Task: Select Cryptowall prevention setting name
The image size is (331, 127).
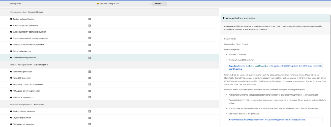Action: coord(22,118)
